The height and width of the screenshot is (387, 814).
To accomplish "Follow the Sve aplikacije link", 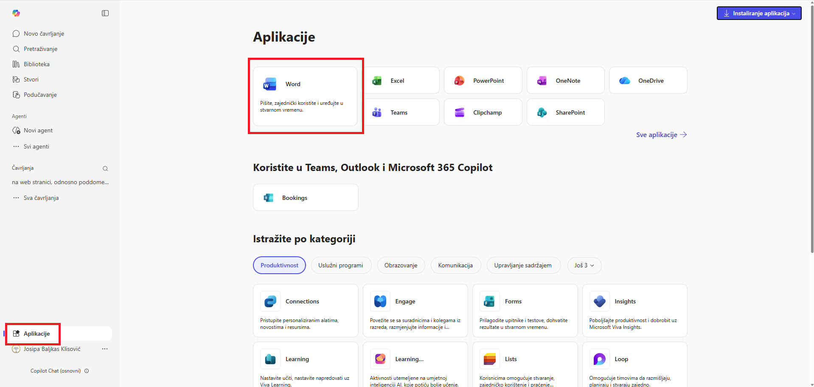I will (x=661, y=135).
